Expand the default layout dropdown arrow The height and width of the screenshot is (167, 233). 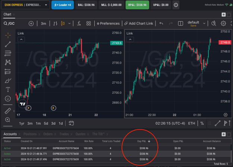(204, 23)
